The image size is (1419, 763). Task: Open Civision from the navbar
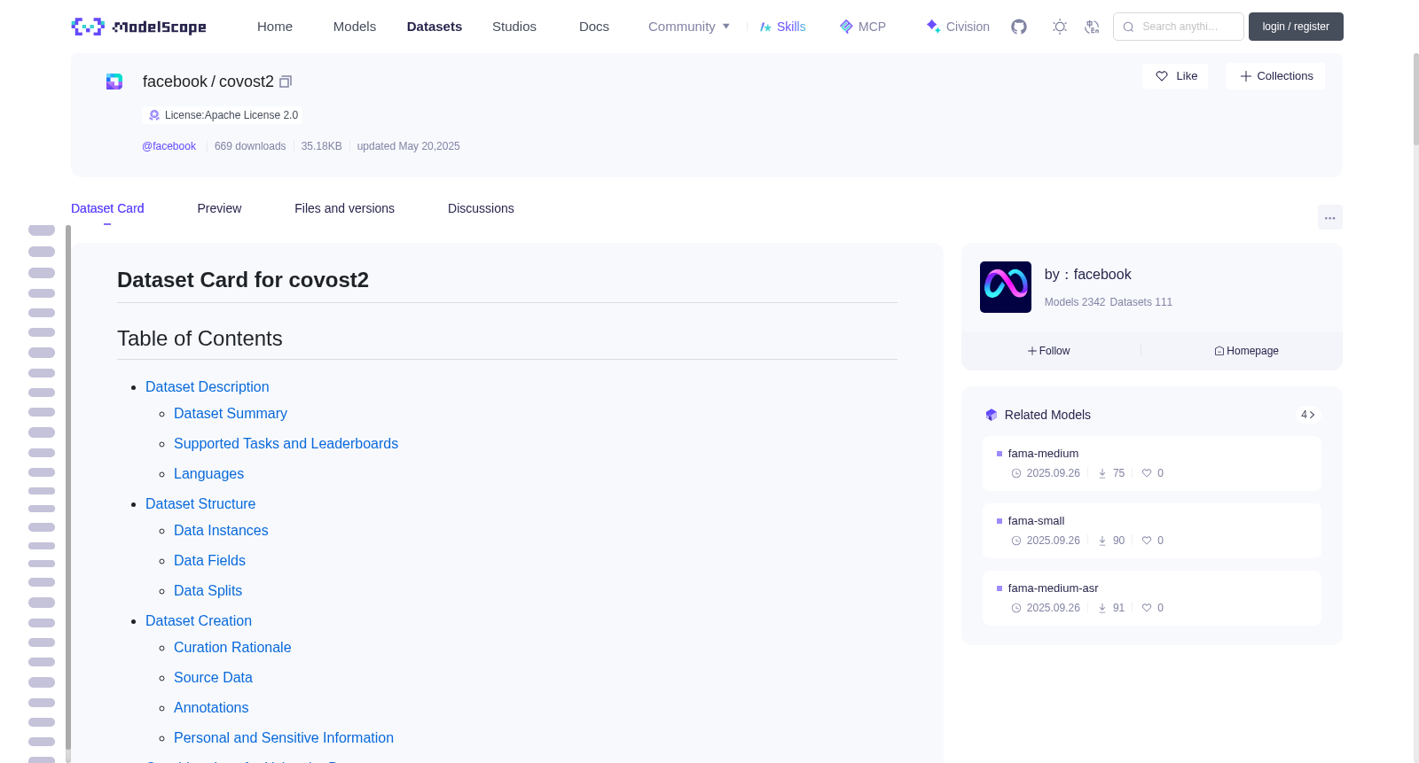958,27
